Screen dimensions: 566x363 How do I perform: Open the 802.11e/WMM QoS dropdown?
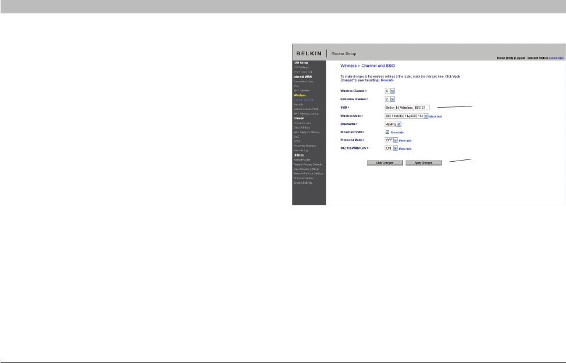391,148
